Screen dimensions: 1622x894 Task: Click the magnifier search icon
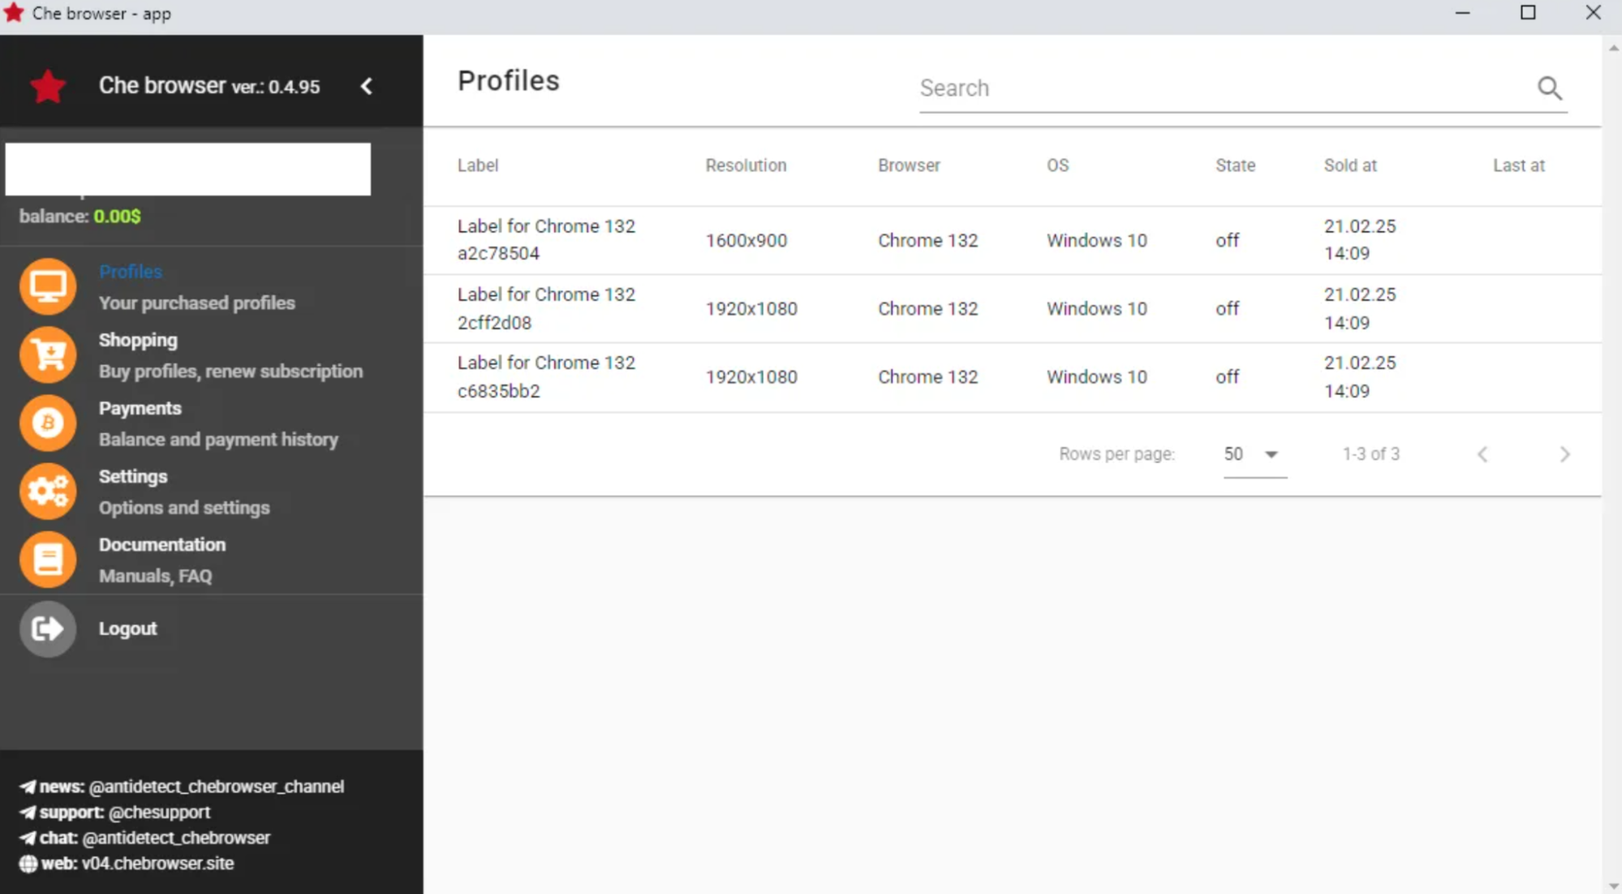pos(1549,88)
